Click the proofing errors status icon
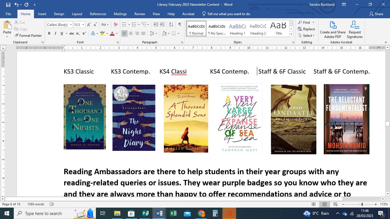 [52, 204]
